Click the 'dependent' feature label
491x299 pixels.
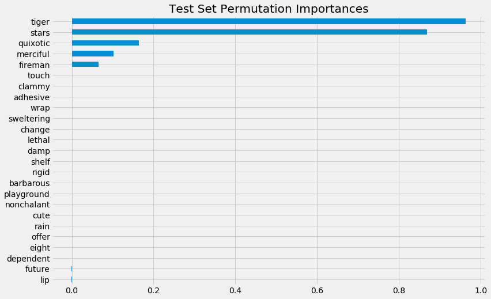tap(28, 259)
